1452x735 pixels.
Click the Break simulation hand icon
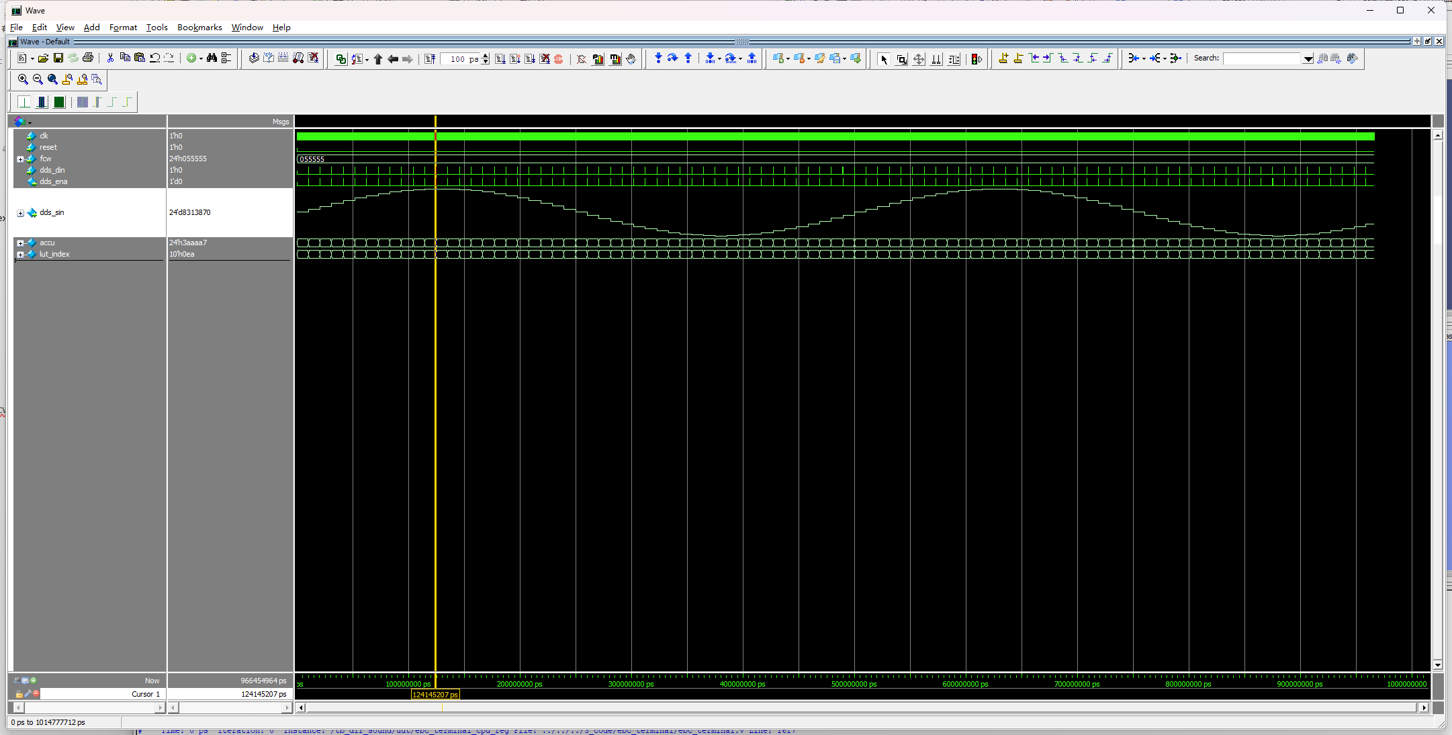coord(631,59)
